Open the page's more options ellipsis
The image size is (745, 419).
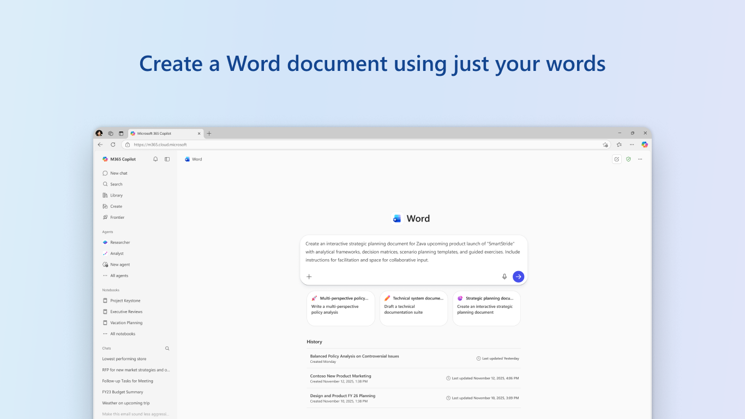640,159
